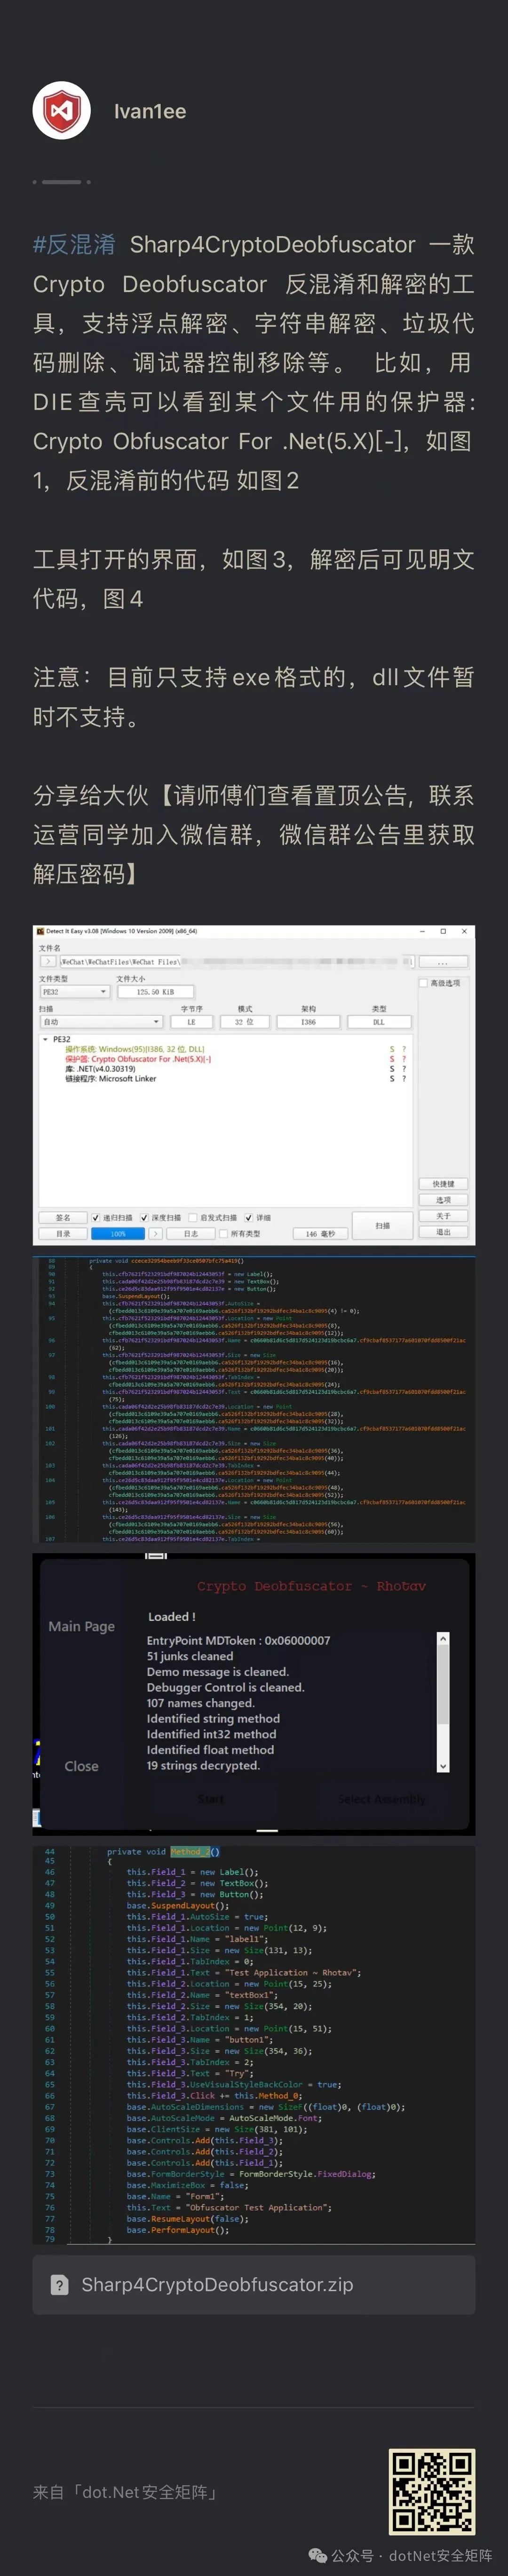Click the log scrollbar down arrow
The height and width of the screenshot is (2576, 508).
tap(443, 1767)
